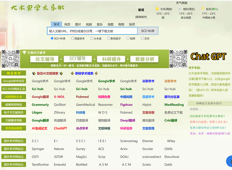
Task: Switch to the 图片 search tab
Action: [78, 24]
